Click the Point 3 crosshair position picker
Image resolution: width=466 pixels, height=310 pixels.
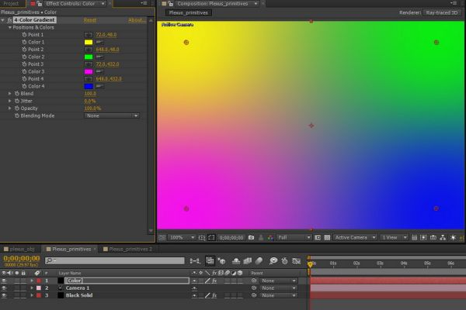point(89,64)
